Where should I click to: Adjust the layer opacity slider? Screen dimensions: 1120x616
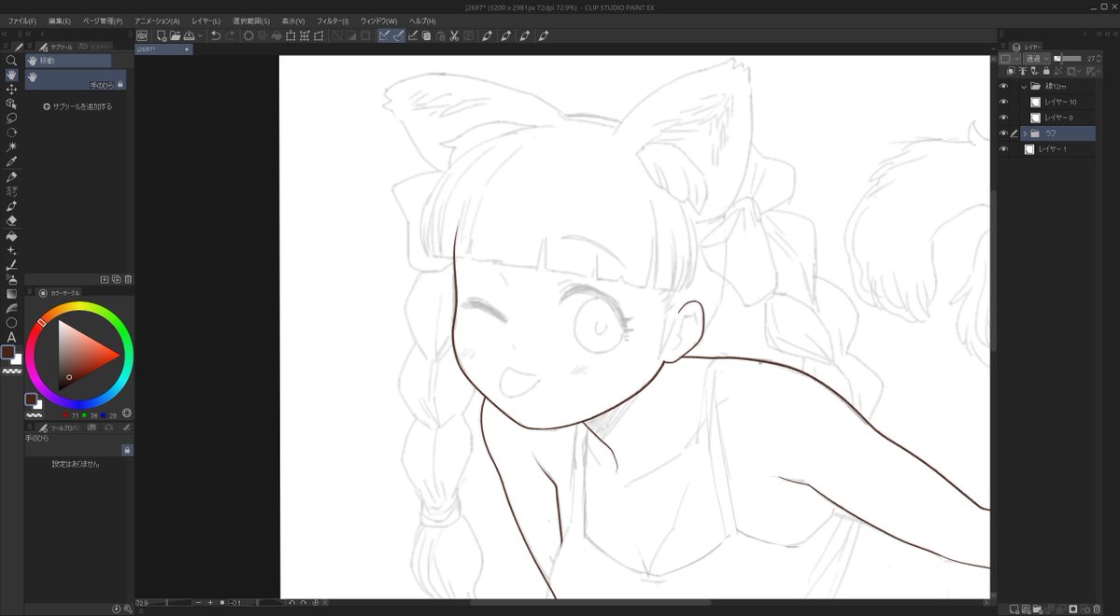tap(1069, 59)
